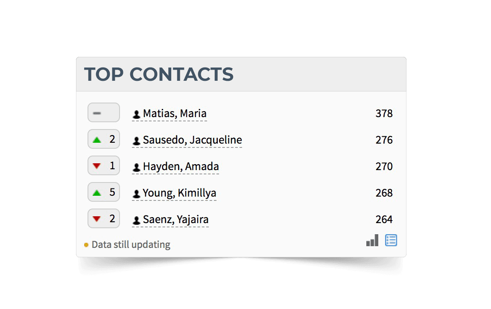Click the yellow updating status dot
491x309 pixels.
(x=87, y=244)
